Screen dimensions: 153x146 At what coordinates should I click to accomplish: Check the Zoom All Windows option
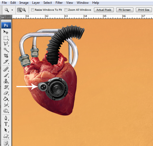click(x=66, y=10)
